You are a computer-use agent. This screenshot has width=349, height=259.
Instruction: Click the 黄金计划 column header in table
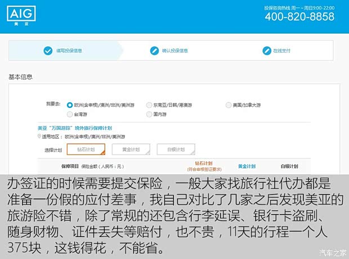click(x=247, y=167)
